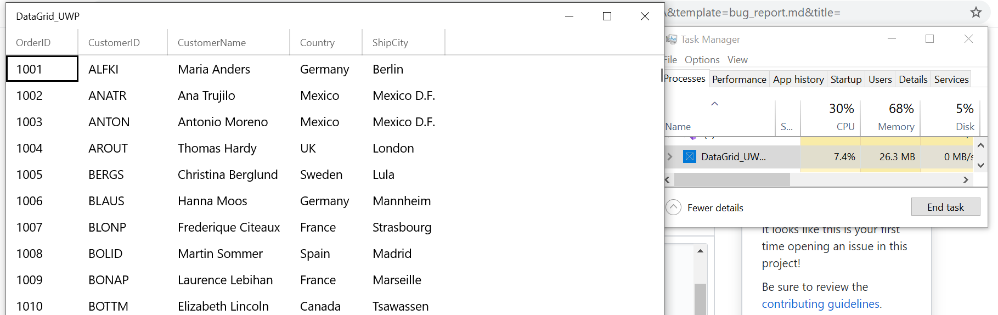Select the Elizabeth Lincoln cell
This screenshot has height=315, width=998.
pyautogui.click(x=228, y=306)
